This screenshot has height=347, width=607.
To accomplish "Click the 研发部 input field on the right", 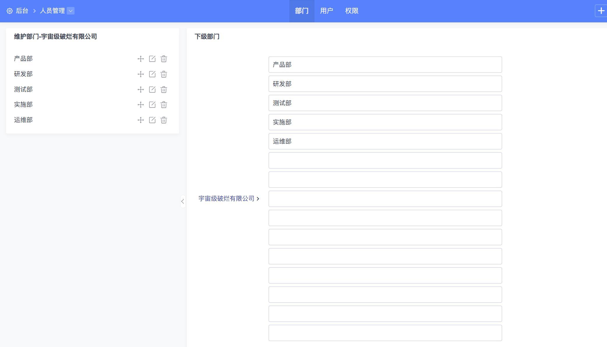I will tap(385, 84).
